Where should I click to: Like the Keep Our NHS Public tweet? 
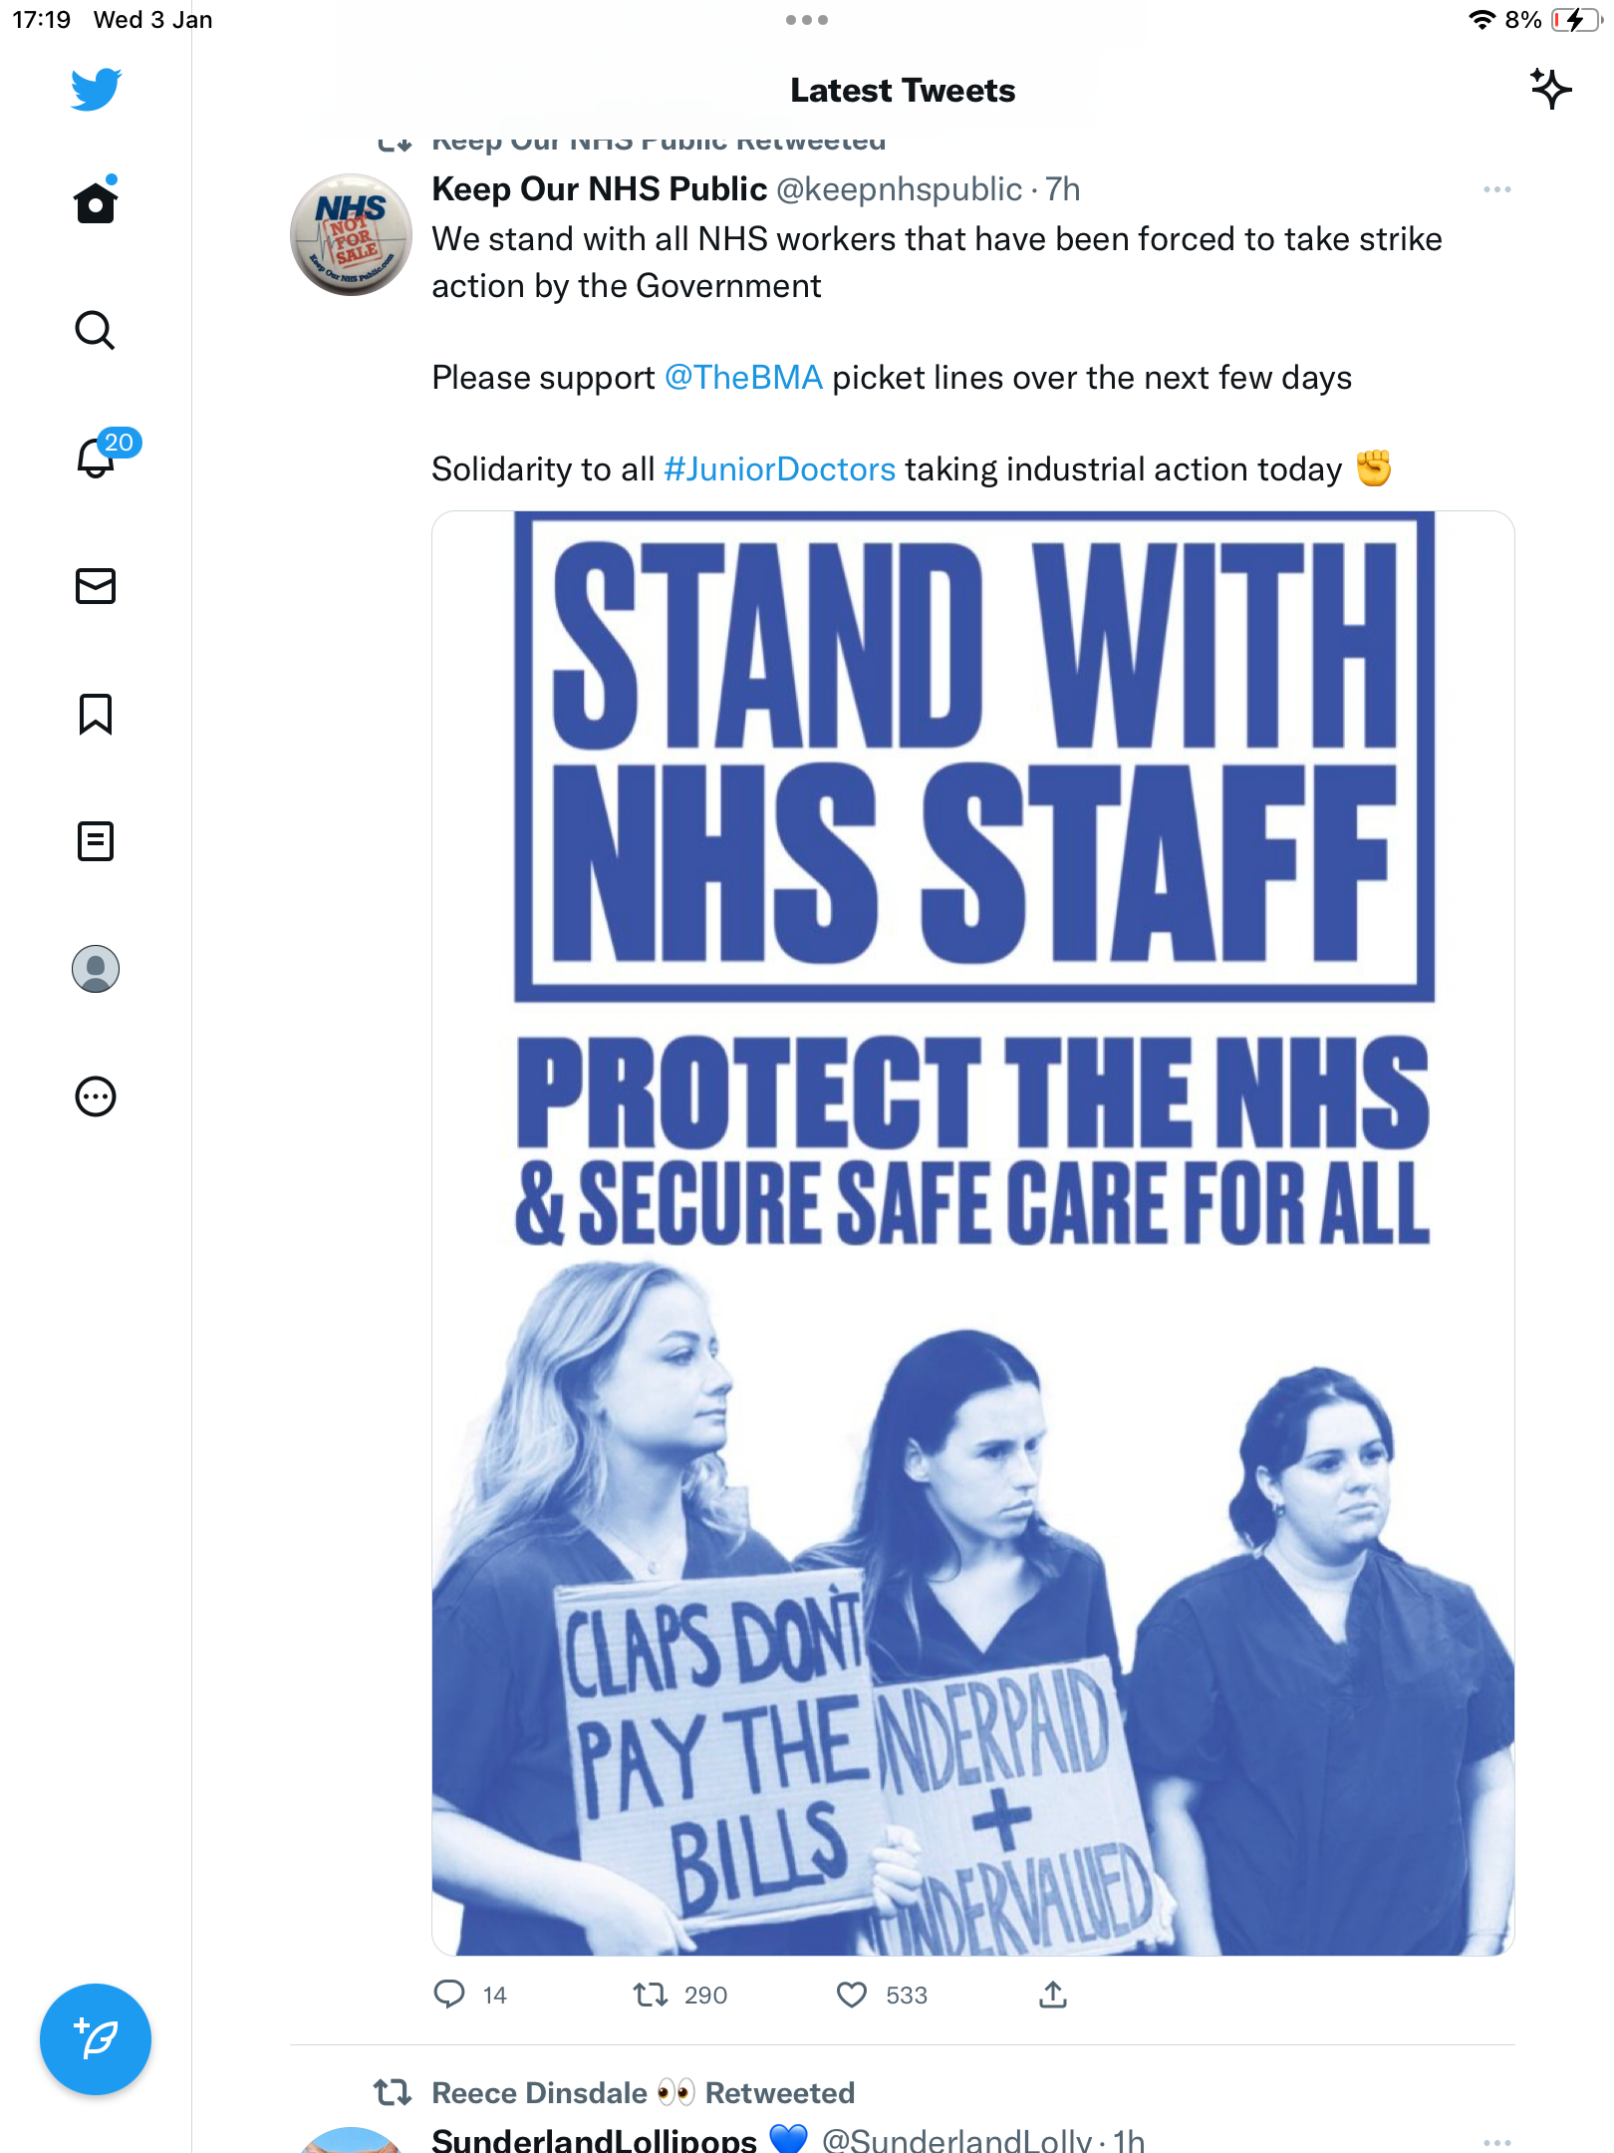tap(852, 1995)
